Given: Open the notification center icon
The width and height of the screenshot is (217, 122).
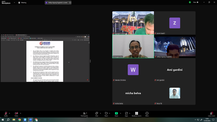Looking at the screenshot, I should pos(213,120).
